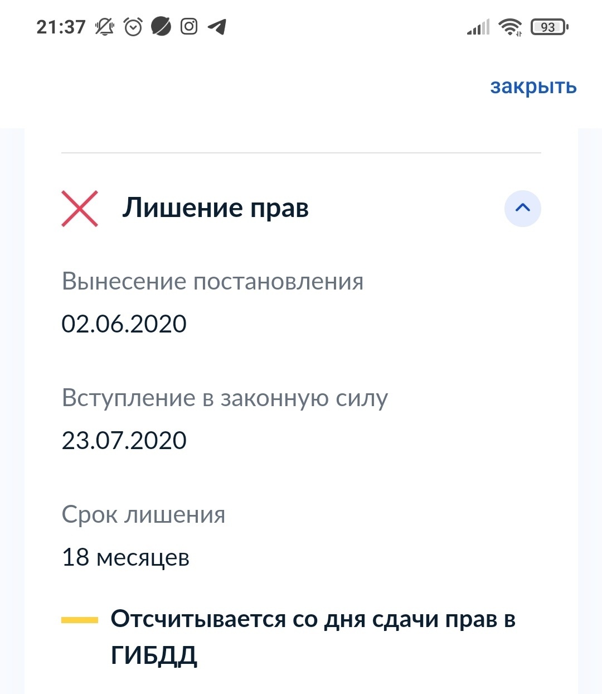Tap the Срок лишения label
This screenshot has height=694, width=602.
click(x=143, y=514)
